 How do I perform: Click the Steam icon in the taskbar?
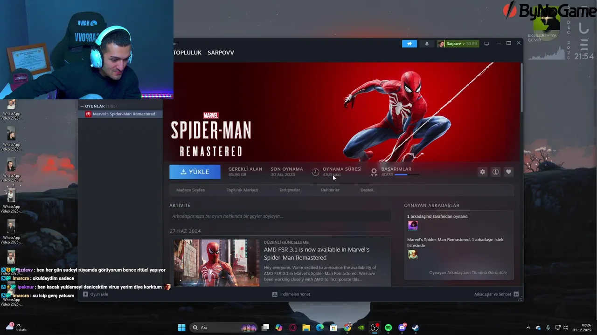coord(416,328)
